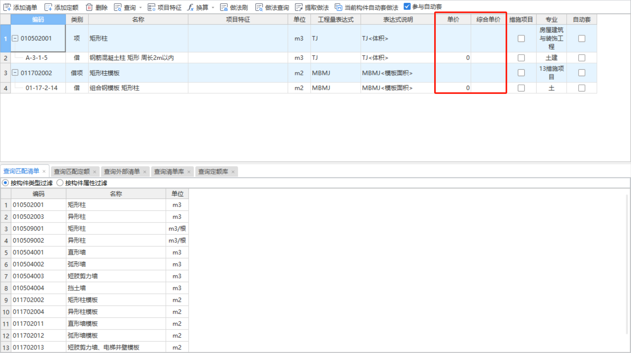631x353 pixels.
Task: Click the 综合单价 column header
Action: pyautogui.click(x=489, y=19)
